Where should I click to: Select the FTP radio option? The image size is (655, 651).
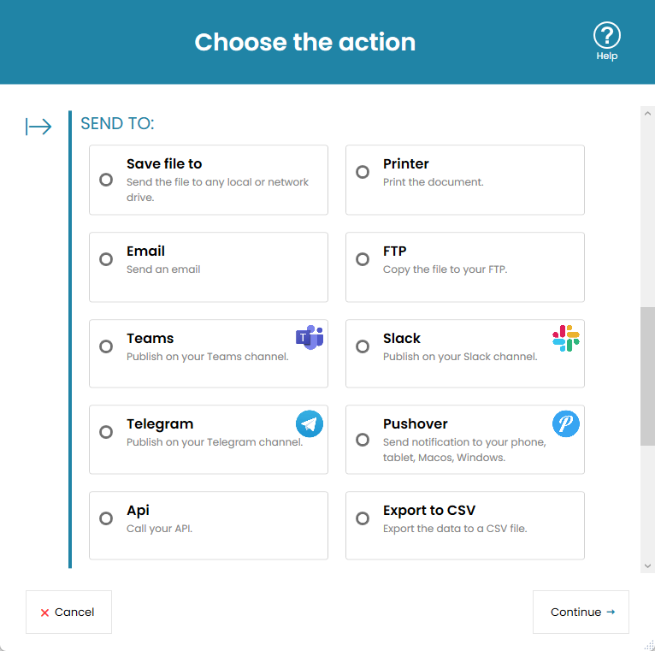[363, 259]
